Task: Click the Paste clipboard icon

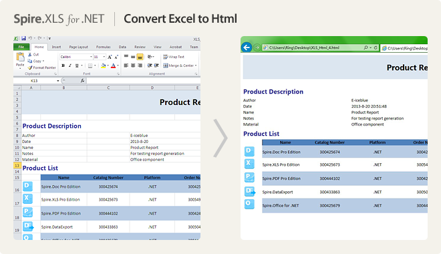Action: coord(20,57)
